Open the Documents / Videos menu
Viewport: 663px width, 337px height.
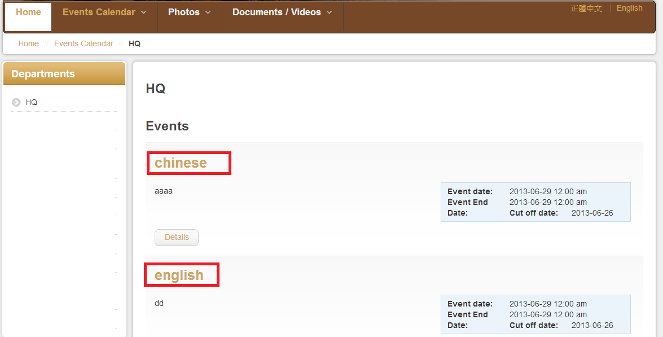coord(276,12)
